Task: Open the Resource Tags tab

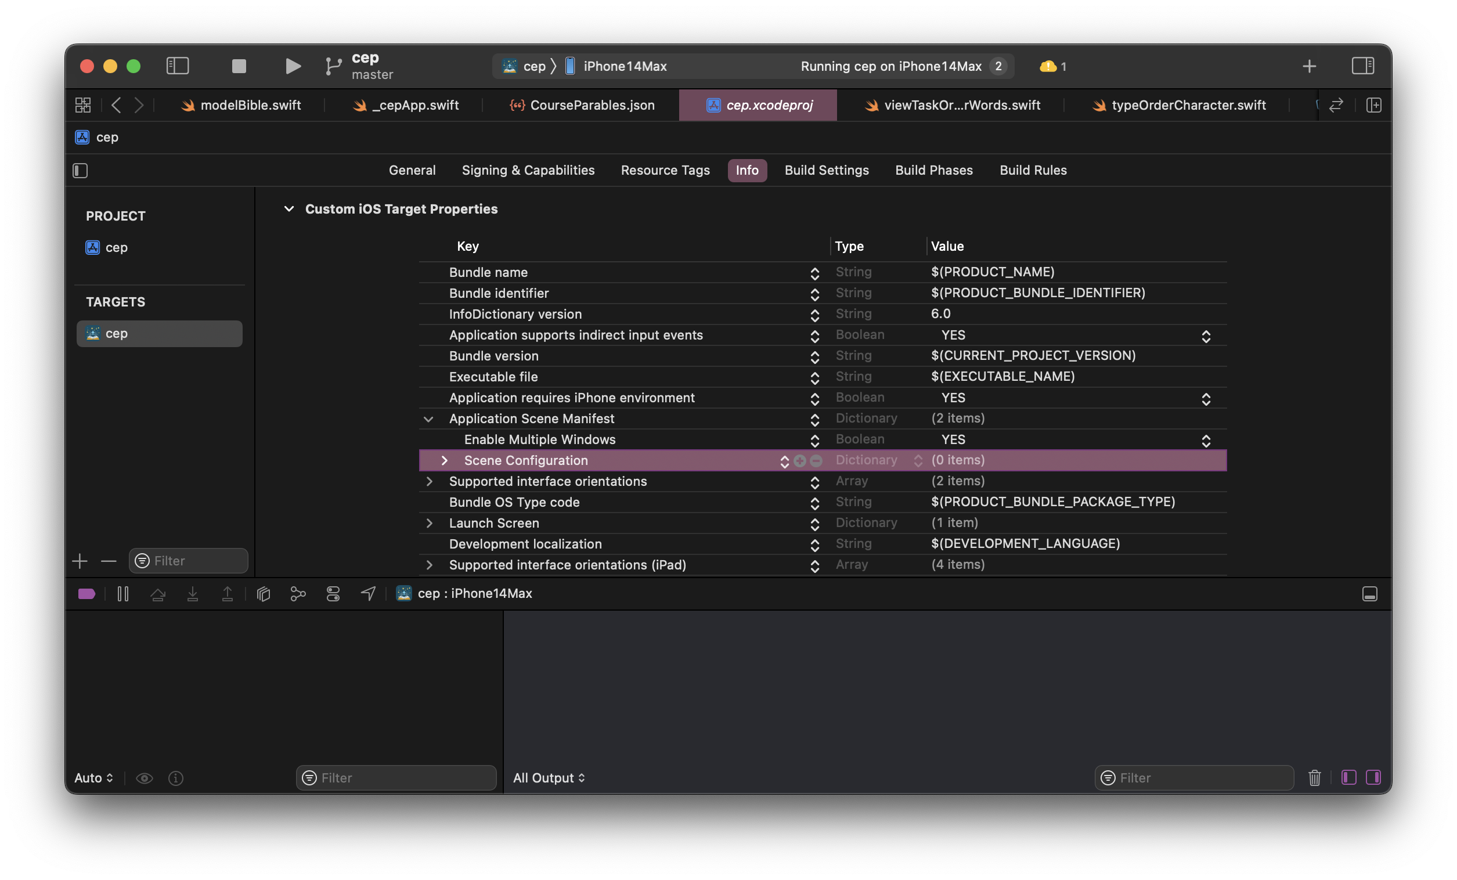Action: [x=665, y=170]
